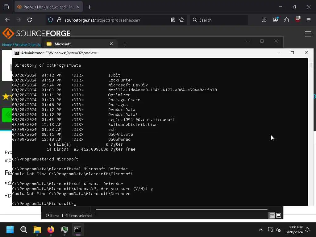The width and height of the screenshot is (316, 237).
Task: Maximize the command prompt window
Action: (292, 53)
